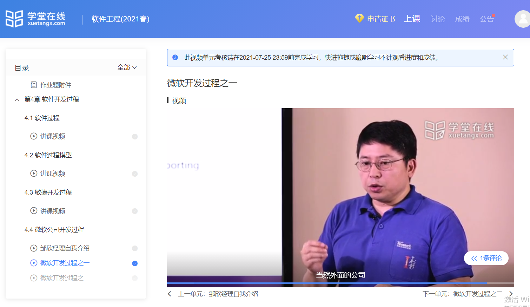Select section 4.4 微软公司开发过程
Screen dimensions: 530x307
pos(54,230)
